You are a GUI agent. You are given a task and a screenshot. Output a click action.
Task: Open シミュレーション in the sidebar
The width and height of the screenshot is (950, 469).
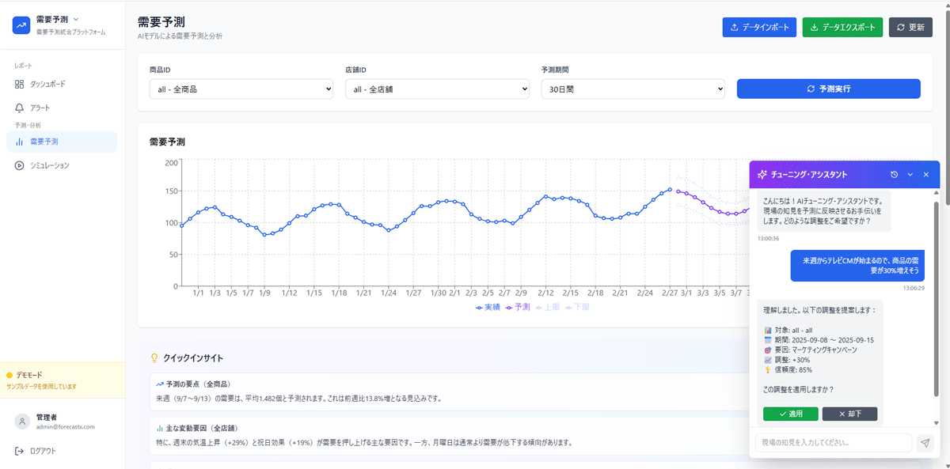point(62,165)
